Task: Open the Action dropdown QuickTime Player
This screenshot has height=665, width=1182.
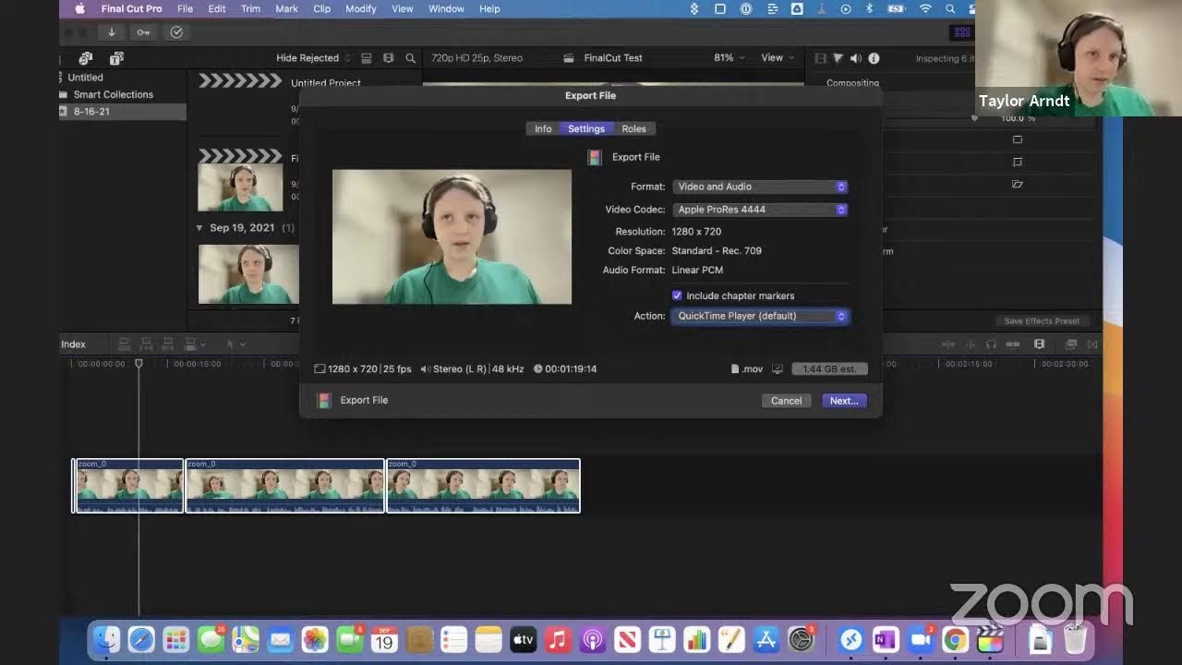Action: (760, 316)
